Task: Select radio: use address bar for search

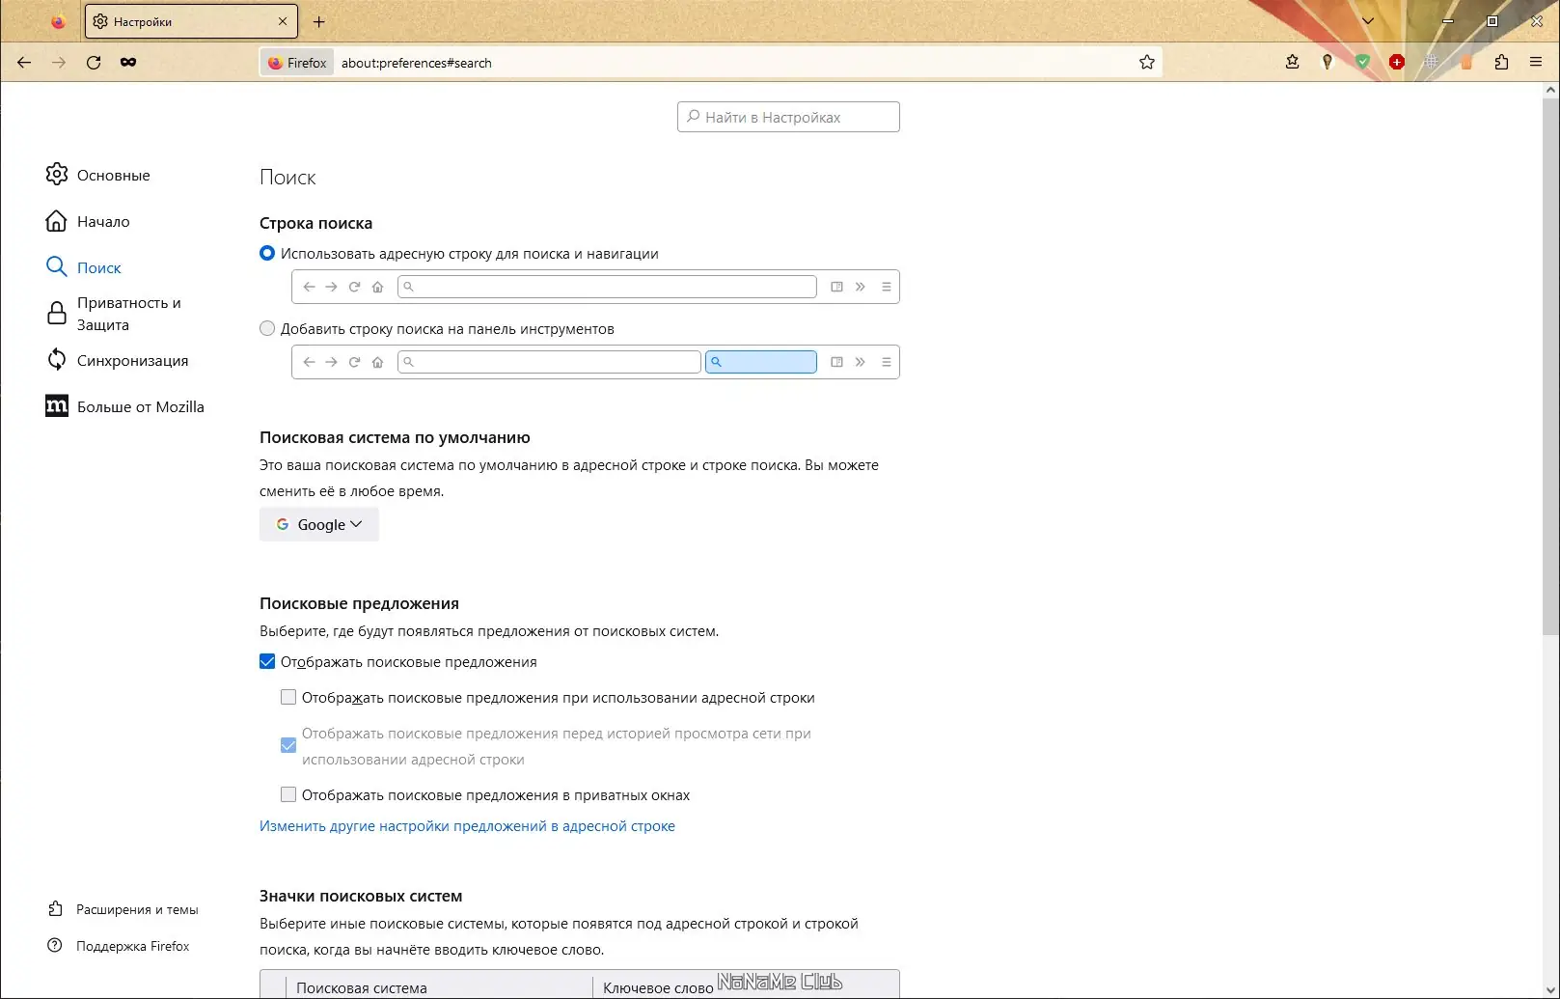Action: [x=267, y=253]
